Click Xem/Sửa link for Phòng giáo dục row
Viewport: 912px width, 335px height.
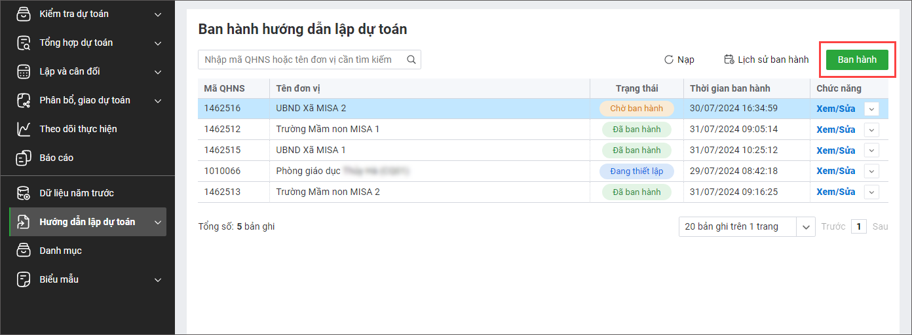[x=835, y=171]
